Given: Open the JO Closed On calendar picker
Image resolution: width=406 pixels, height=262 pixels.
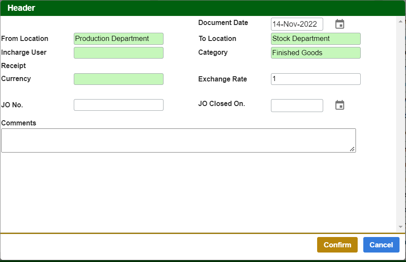Looking at the screenshot, I should [x=340, y=105].
